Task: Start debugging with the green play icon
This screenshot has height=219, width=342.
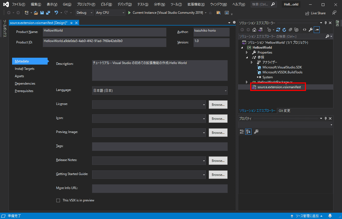Action: 129,13
